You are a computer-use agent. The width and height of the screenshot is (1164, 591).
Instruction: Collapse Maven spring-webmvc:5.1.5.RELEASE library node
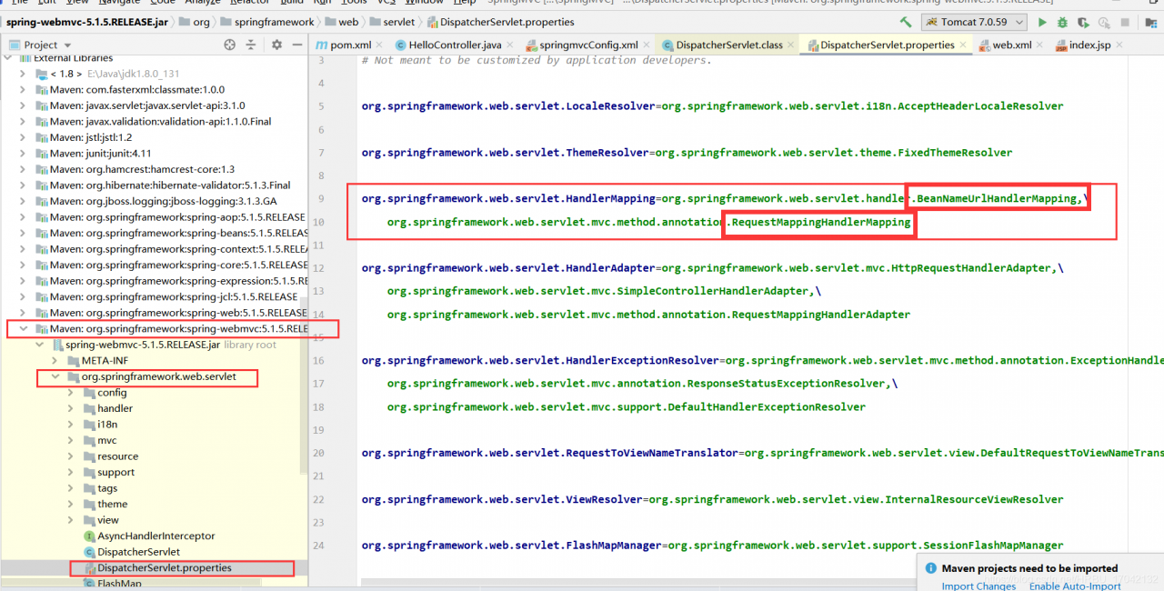(23, 329)
